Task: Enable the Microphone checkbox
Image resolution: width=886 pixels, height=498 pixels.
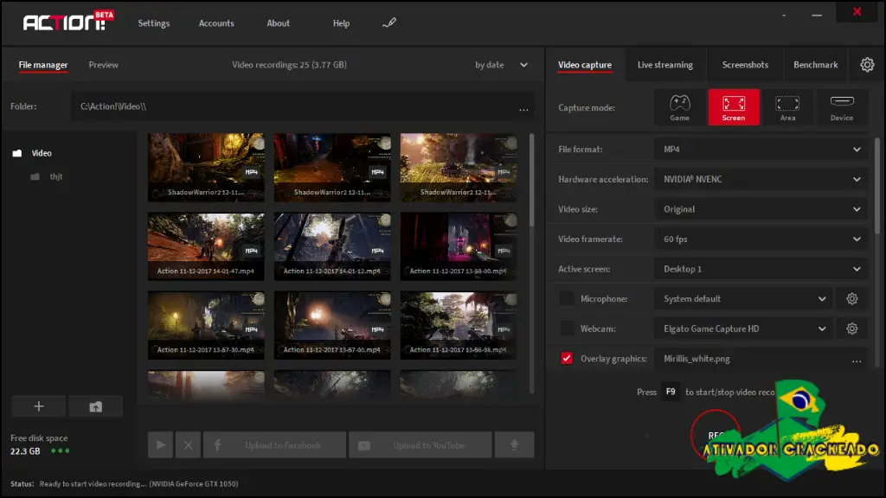Action: click(566, 298)
